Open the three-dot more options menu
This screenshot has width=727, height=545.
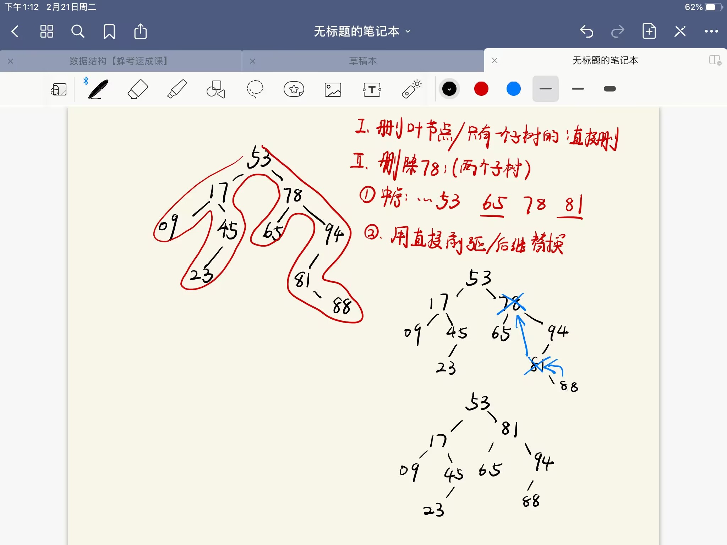pyautogui.click(x=711, y=31)
